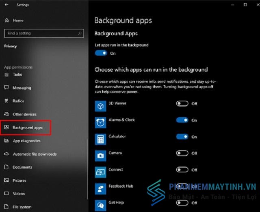Click the Camera app name

pos(115,153)
